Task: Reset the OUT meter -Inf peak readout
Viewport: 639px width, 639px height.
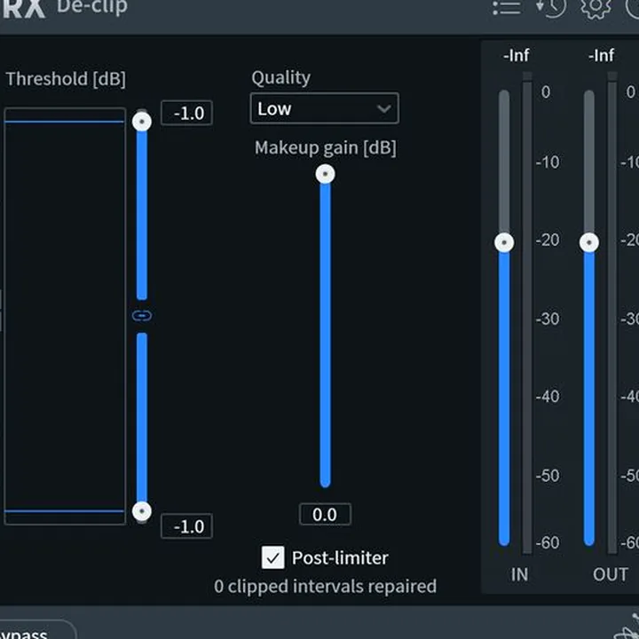Action: coord(601,55)
